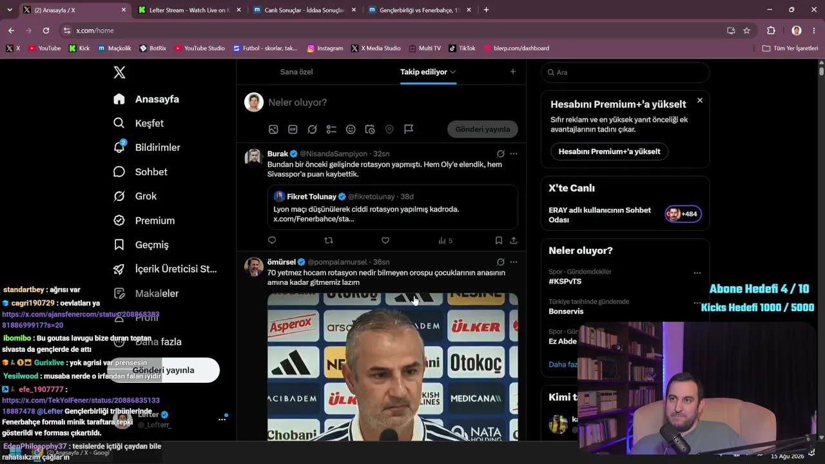This screenshot has height=464, width=825.
Task: Close the Premium+ upgrade card
Action: tap(700, 101)
